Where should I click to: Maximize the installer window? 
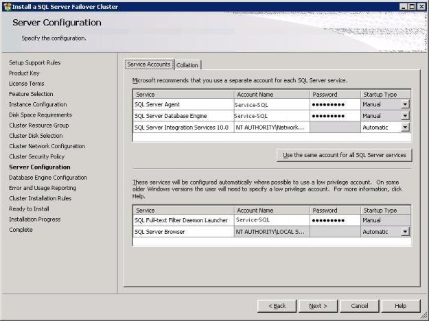(411, 6)
